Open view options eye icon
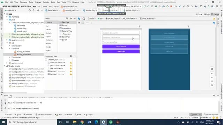The height and width of the screenshot is (125, 223). click(x=79, y=23)
